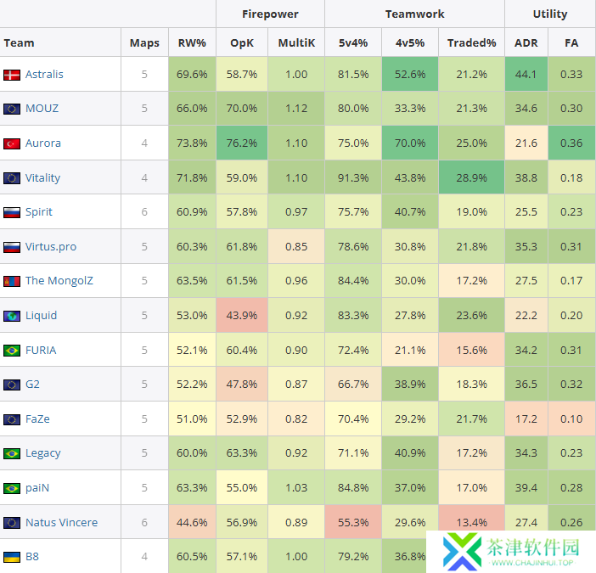This screenshot has width=596, height=573.
Task: Sort by the Traded% column header
Action: (x=472, y=42)
